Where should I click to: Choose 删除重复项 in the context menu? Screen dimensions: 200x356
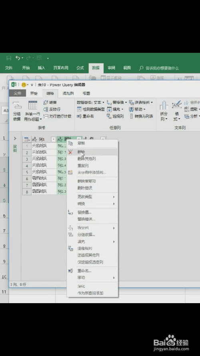pos(92,181)
